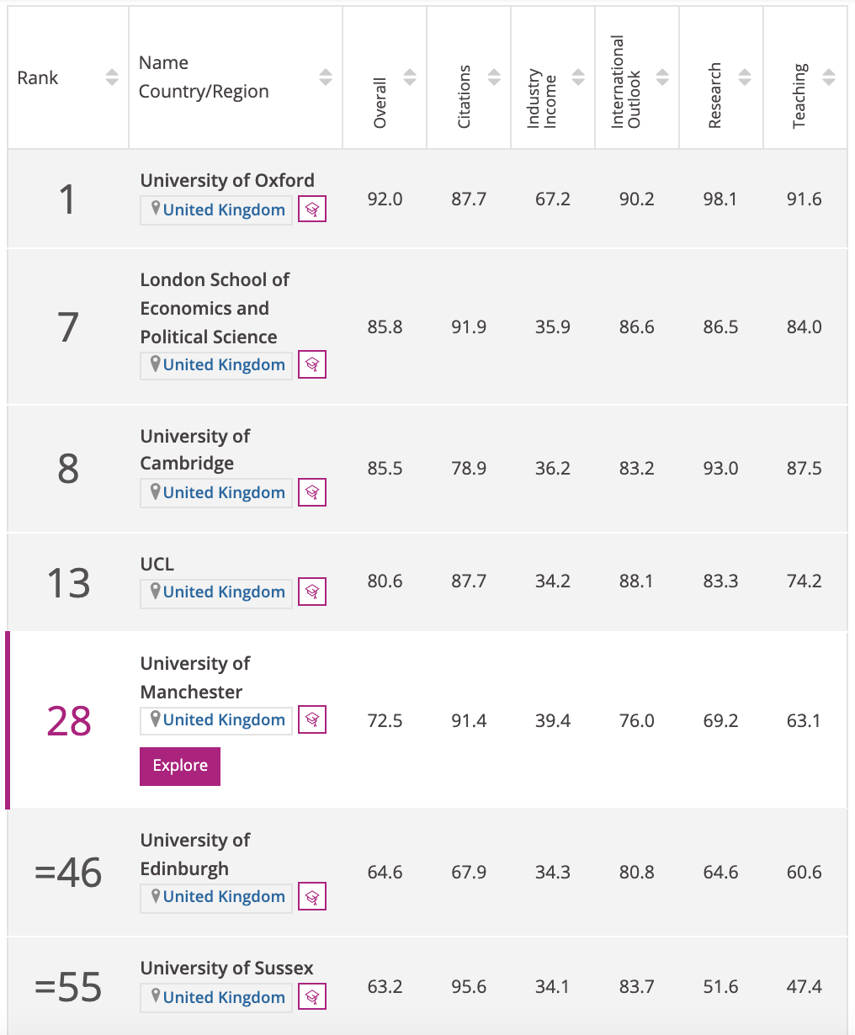The height and width of the screenshot is (1035, 855).
Task: Click graduation cap icon for London School of Economics
Action: [x=312, y=364]
